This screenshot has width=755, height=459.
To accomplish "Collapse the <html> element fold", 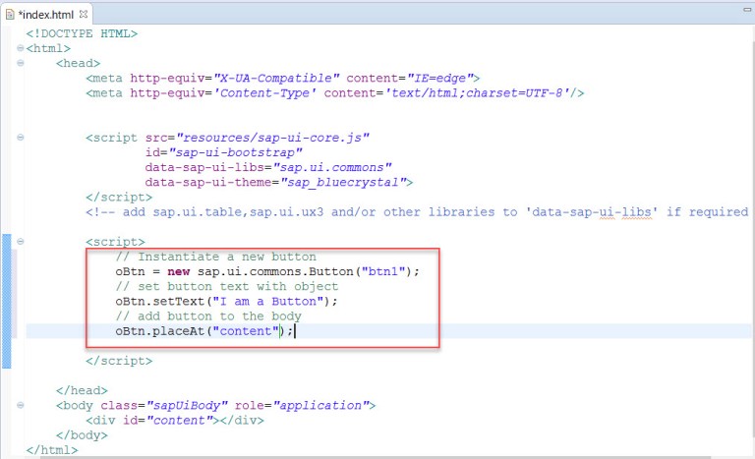I will [21, 48].
